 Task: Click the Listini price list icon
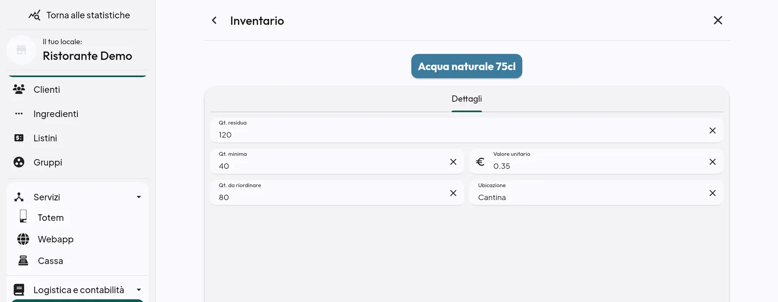(19, 138)
